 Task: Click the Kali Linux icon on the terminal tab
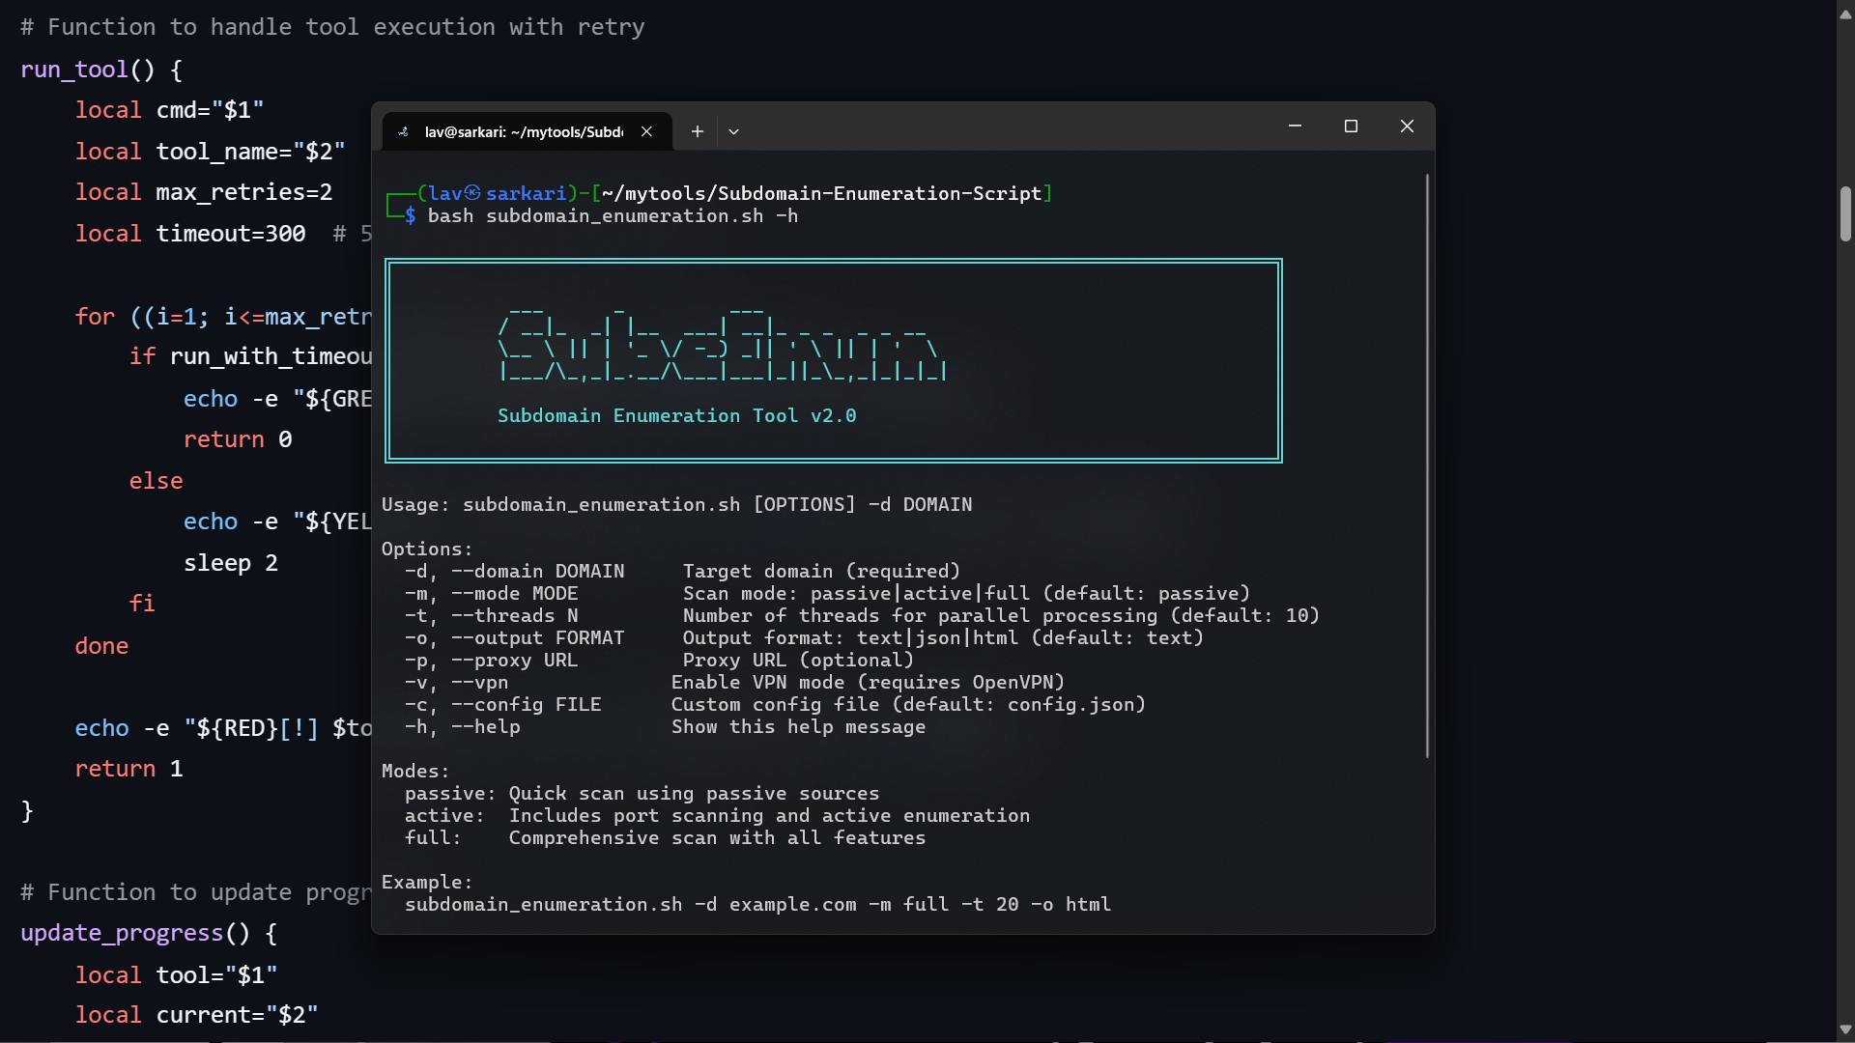[405, 131]
